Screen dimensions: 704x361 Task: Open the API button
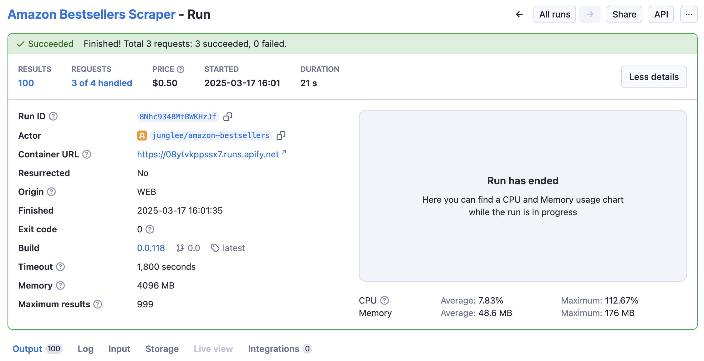pos(661,14)
